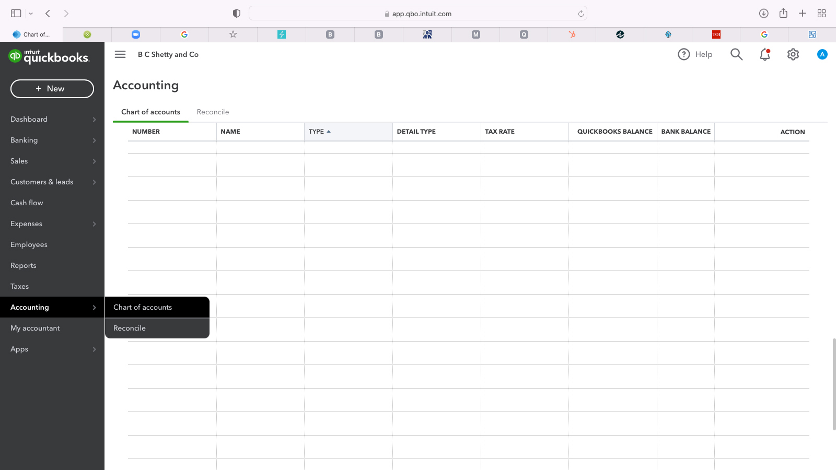Click the QuickBooks logo

click(x=49, y=56)
